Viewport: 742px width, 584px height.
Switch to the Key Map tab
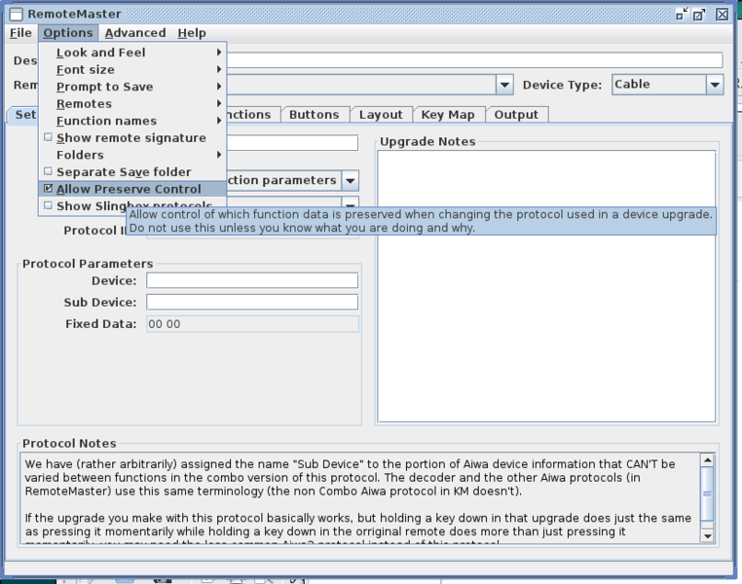click(x=447, y=115)
